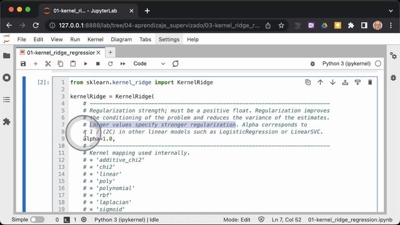Click the kernel status circle indicator
Image resolution: width=400 pixels, height=225 pixels.
pyautogui.click(x=378, y=64)
